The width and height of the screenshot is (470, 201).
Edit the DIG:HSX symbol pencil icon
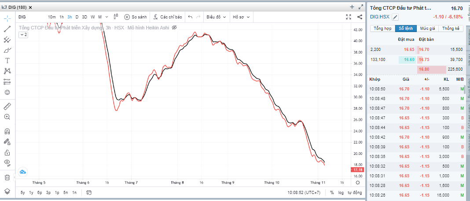coord(395,17)
